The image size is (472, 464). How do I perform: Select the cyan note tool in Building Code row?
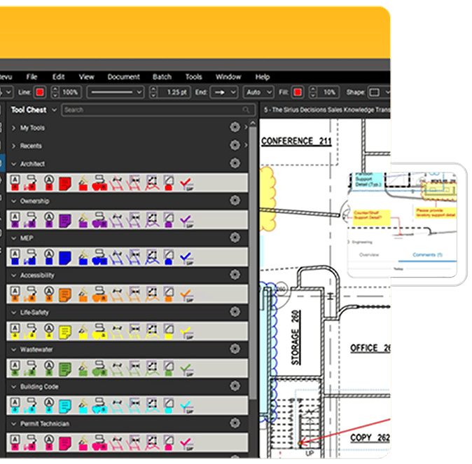click(65, 407)
